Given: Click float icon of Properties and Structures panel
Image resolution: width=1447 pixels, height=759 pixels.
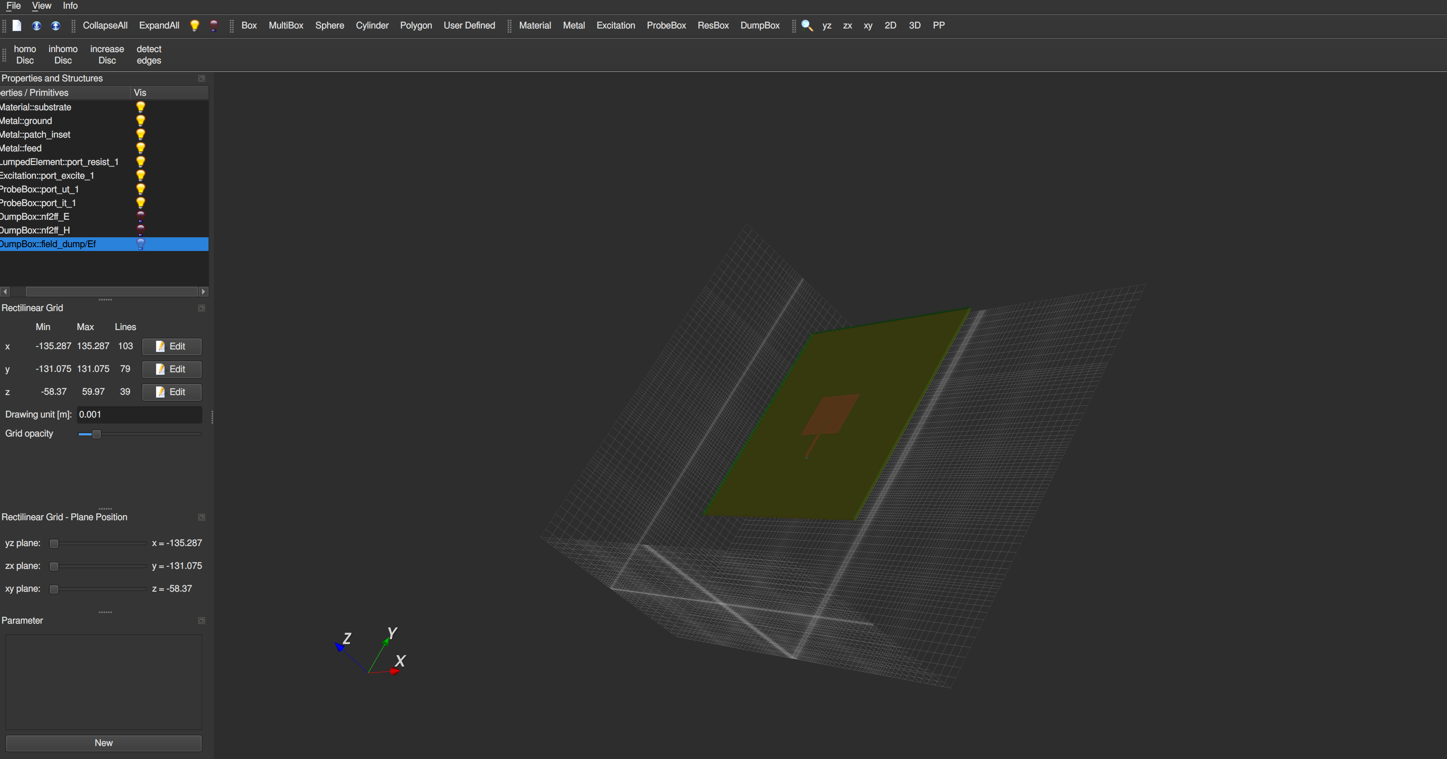Looking at the screenshot, I should click(202, 79).
